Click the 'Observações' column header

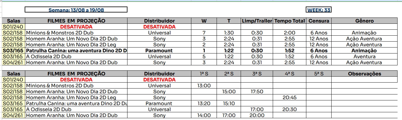pos(364,74)
